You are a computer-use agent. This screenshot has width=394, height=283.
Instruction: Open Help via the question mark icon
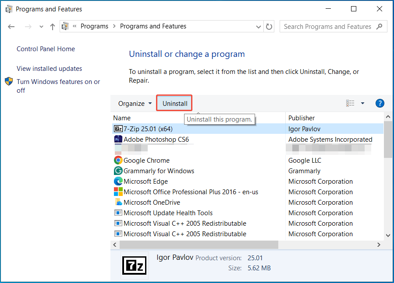coord(380,103)
